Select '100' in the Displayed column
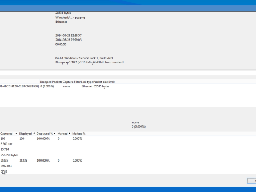256x192 pixels. 22,139
